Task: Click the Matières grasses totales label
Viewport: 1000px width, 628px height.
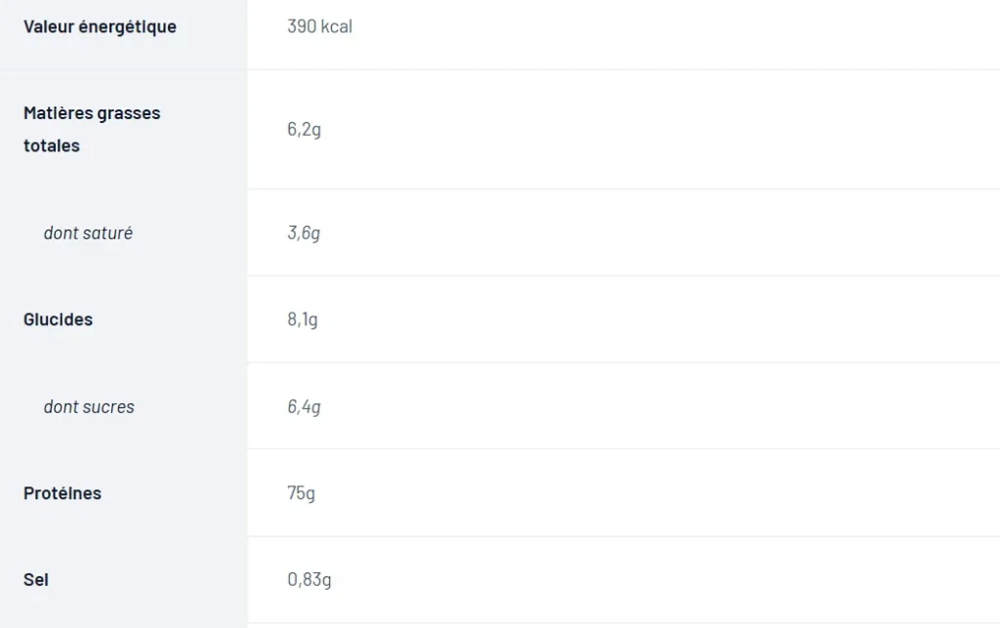Action: click(92, 130)
